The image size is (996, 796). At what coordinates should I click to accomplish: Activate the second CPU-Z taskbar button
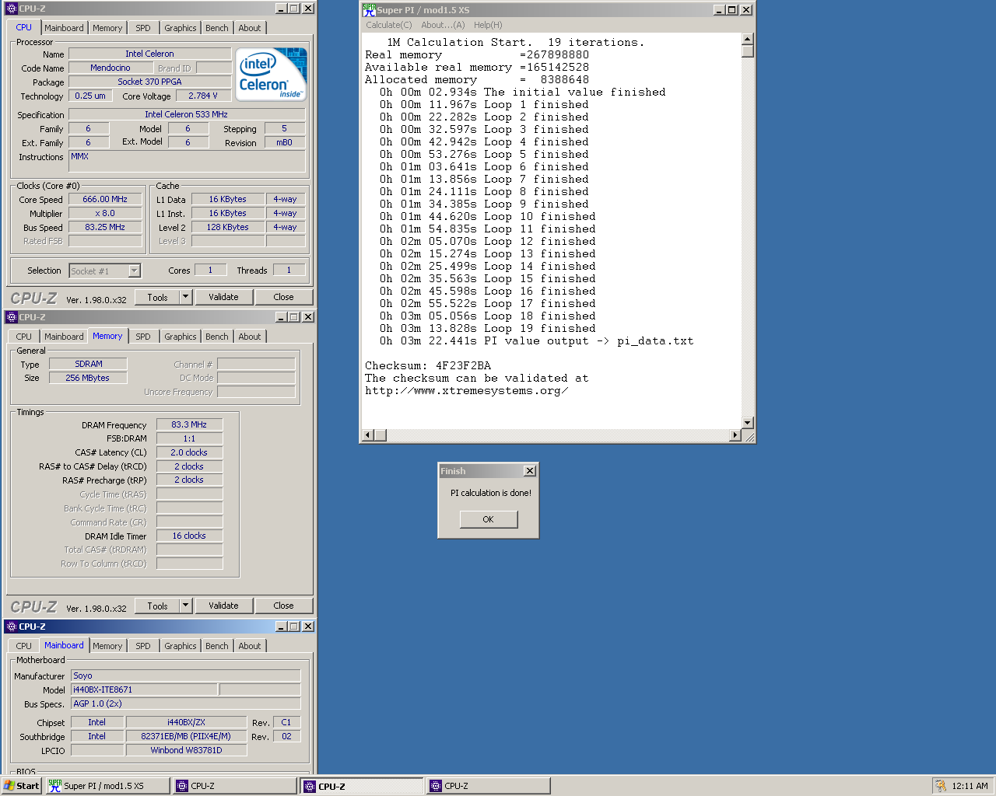362,786
